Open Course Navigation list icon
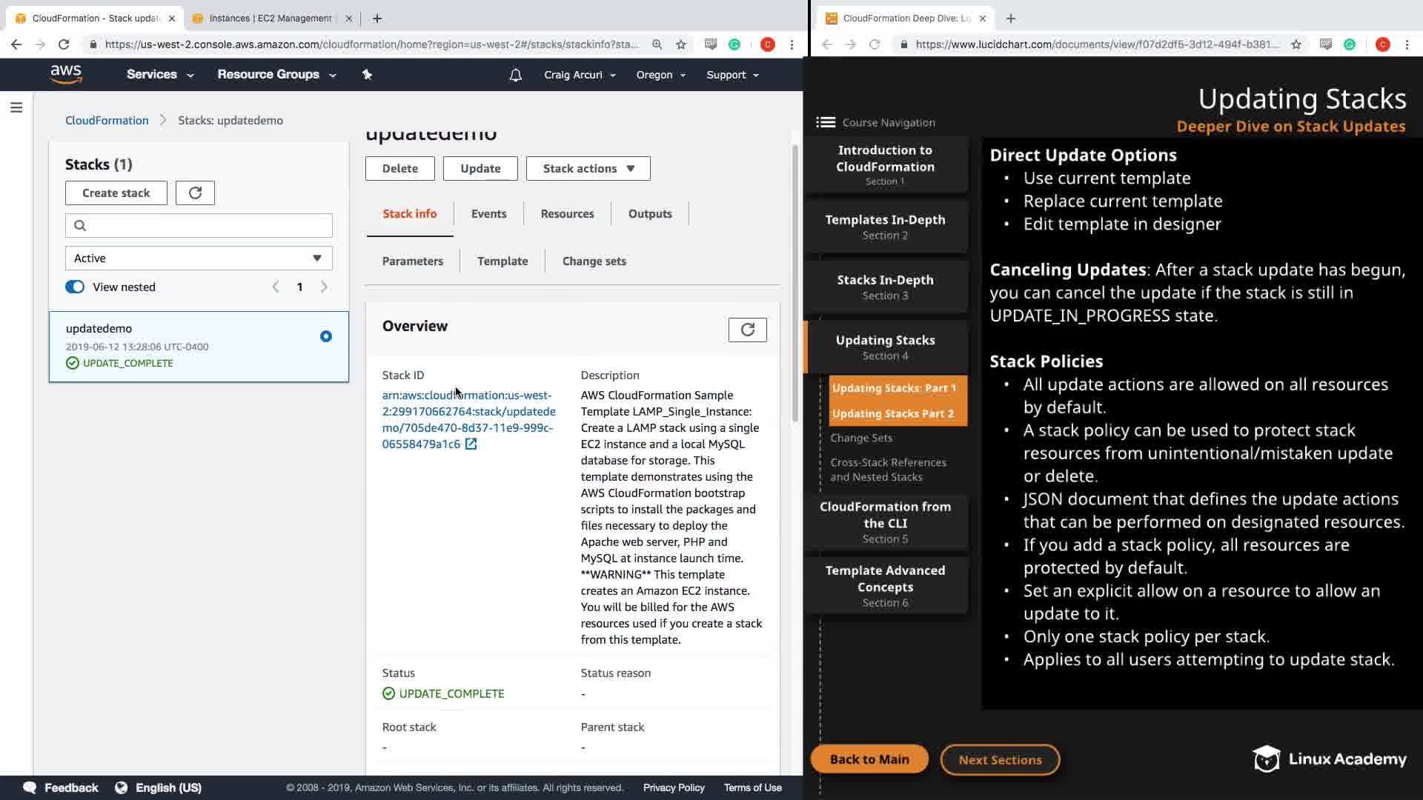Screen dimensions: 1423x800 826,122
